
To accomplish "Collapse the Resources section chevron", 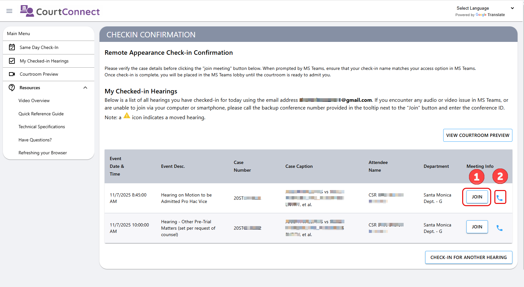I will 85,88.
